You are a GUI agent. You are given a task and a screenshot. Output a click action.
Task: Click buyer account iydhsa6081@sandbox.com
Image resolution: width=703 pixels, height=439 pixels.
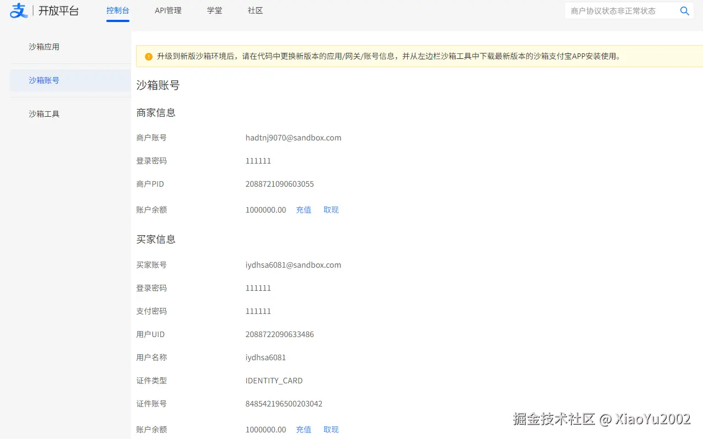pos(294,265)
